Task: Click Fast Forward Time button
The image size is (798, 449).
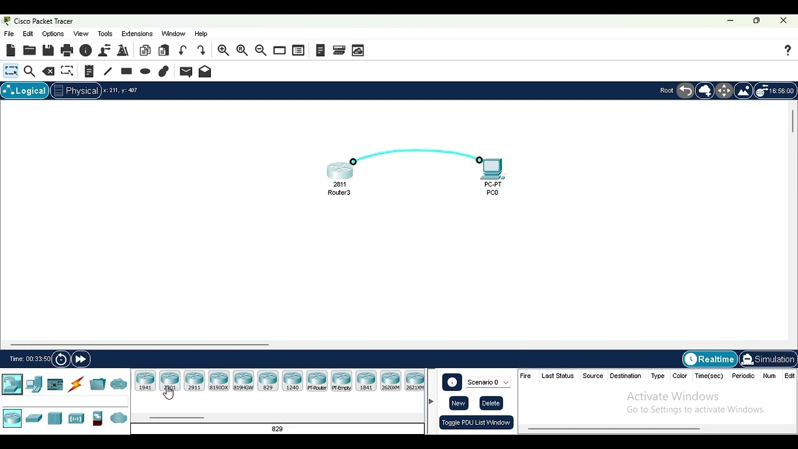Action: tap(80, 359)
